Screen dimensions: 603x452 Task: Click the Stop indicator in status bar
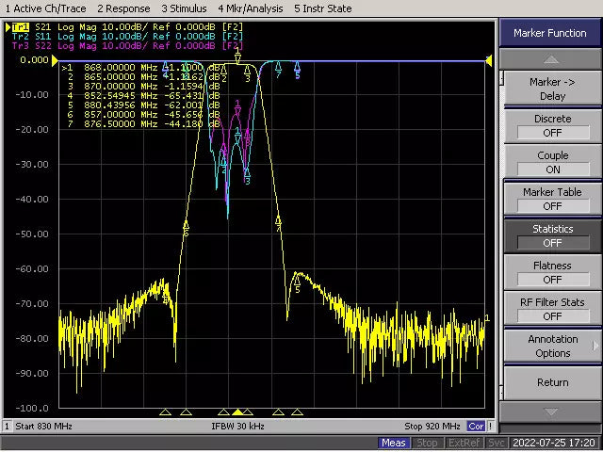point(427,443)
